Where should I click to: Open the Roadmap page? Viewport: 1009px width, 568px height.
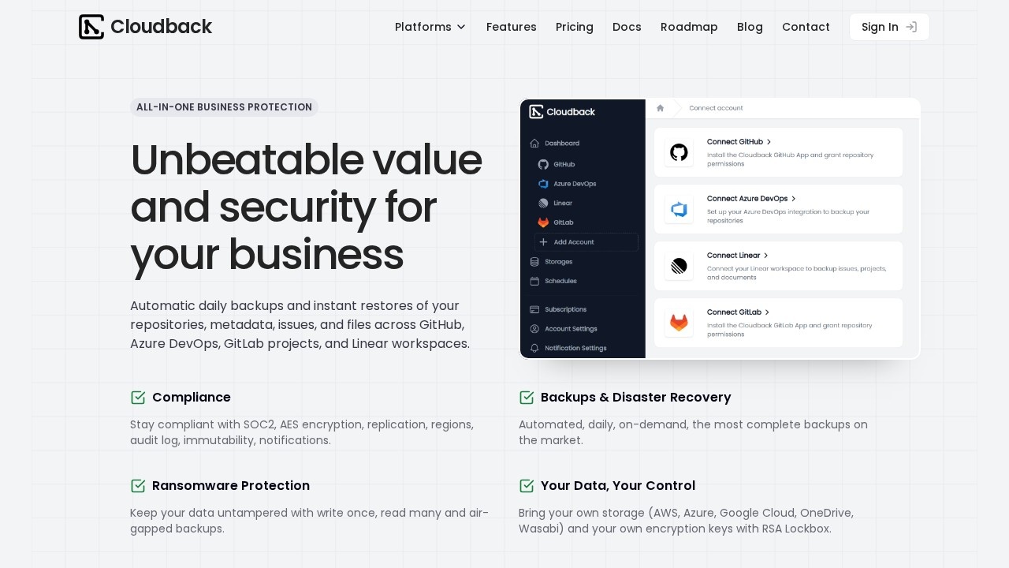[689, 27]
